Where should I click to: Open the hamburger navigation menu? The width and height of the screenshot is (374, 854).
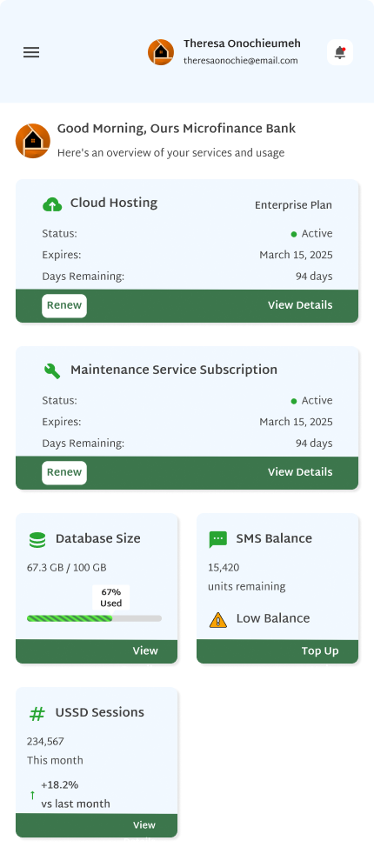click(31, 52)
